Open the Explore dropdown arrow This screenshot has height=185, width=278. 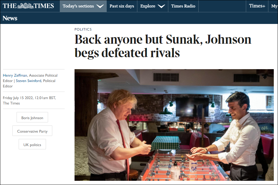(x=161, y=6)
